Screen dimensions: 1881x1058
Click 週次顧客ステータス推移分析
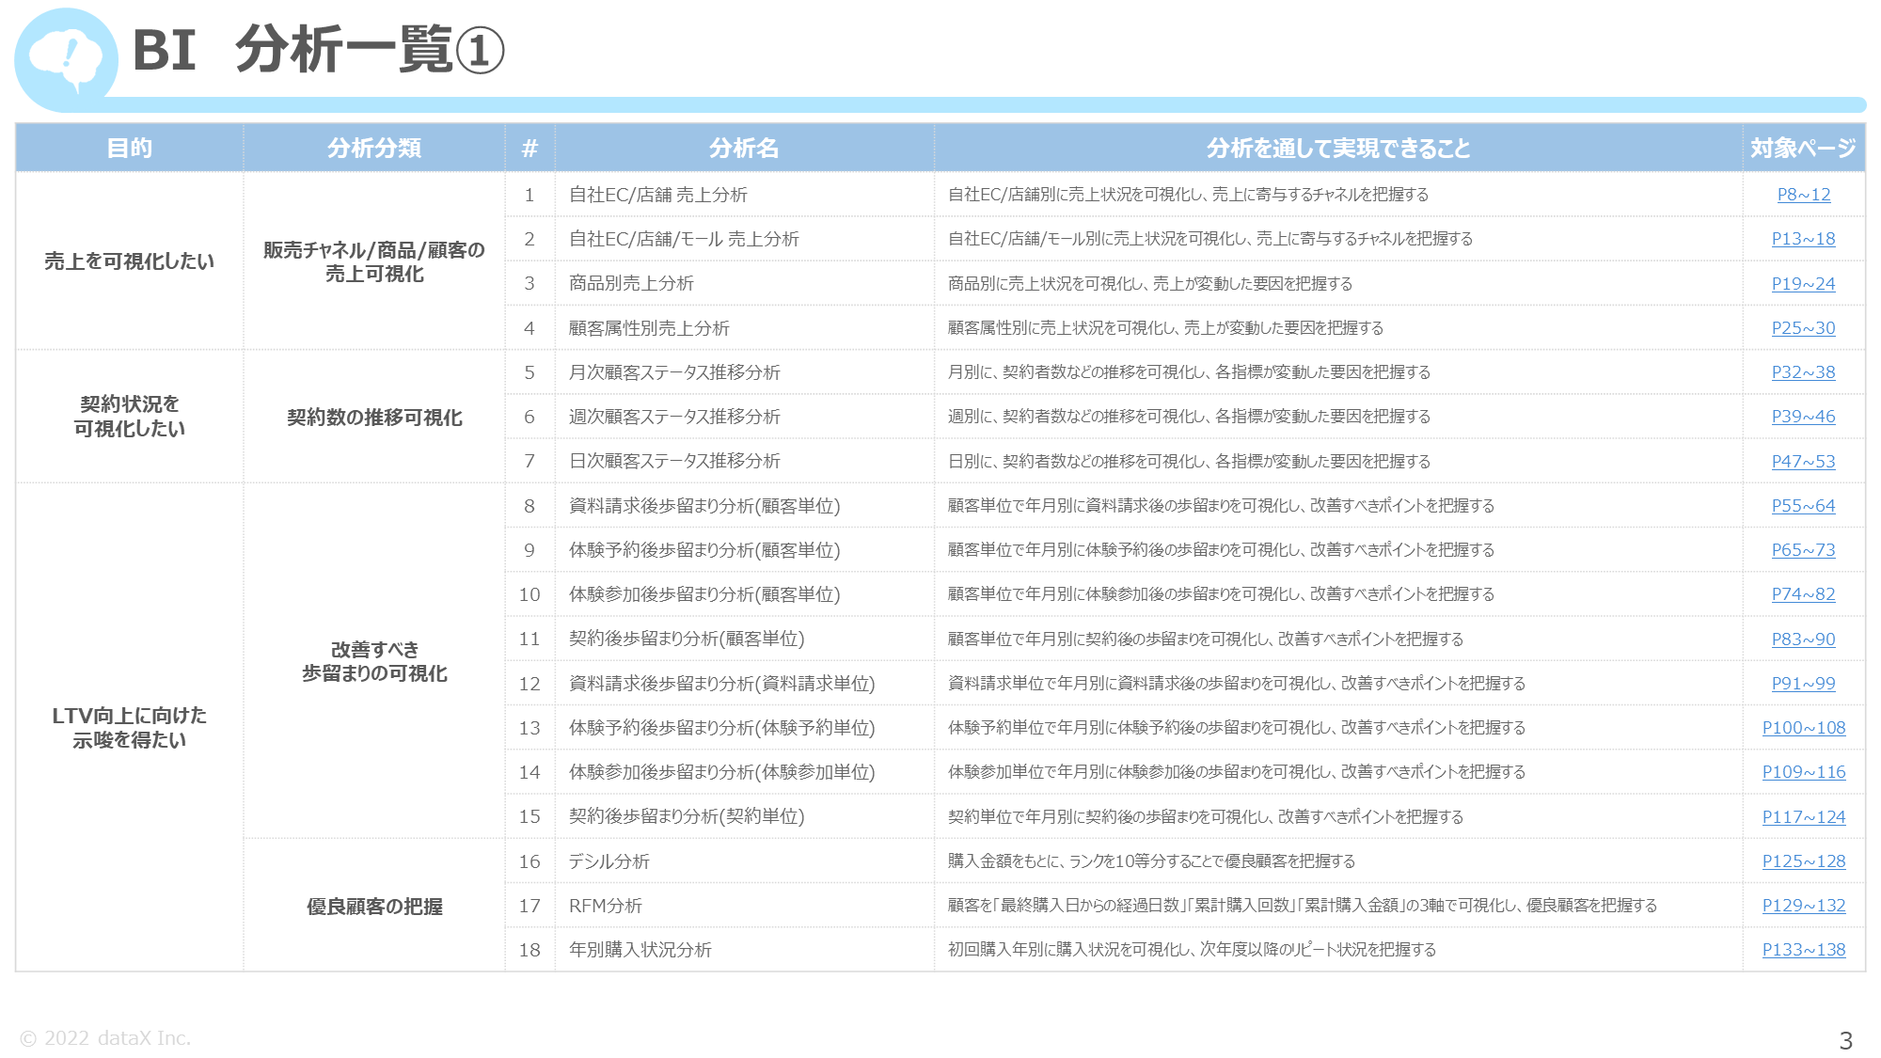(674, 417)
